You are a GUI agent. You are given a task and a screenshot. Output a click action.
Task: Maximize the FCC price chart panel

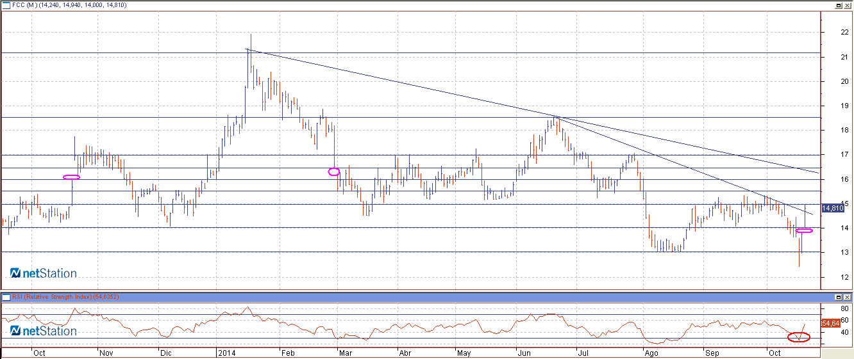(x=838, y=5)
